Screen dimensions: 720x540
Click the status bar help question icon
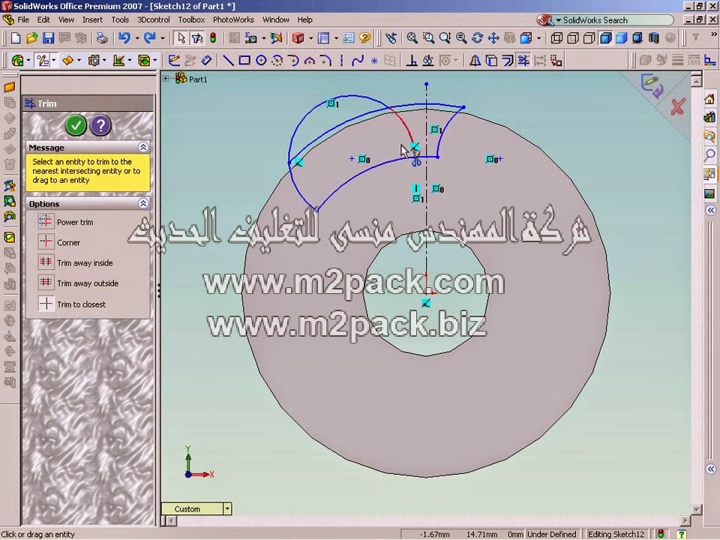pos(682,534)
